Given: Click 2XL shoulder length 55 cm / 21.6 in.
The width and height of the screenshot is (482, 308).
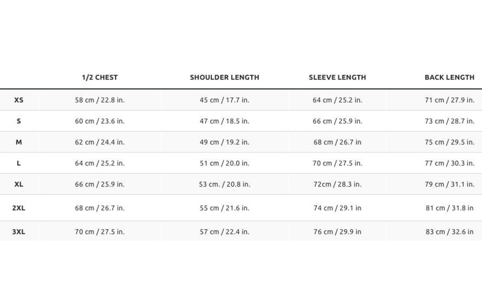Looking at the screenshot, I should (225, 208).
